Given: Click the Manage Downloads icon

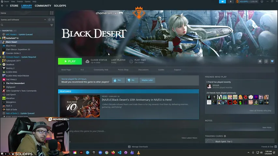Looking at the screenshot, I should tap(129, 147).
